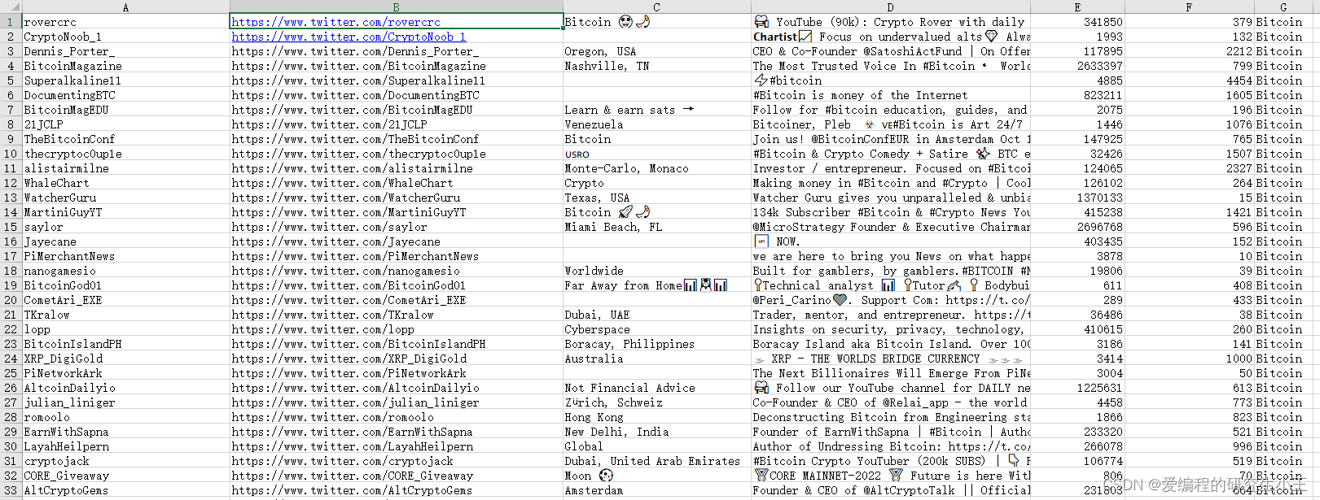Select column F header
The height and width of the screenshot is (500, 1320).
coord(1189,7)
